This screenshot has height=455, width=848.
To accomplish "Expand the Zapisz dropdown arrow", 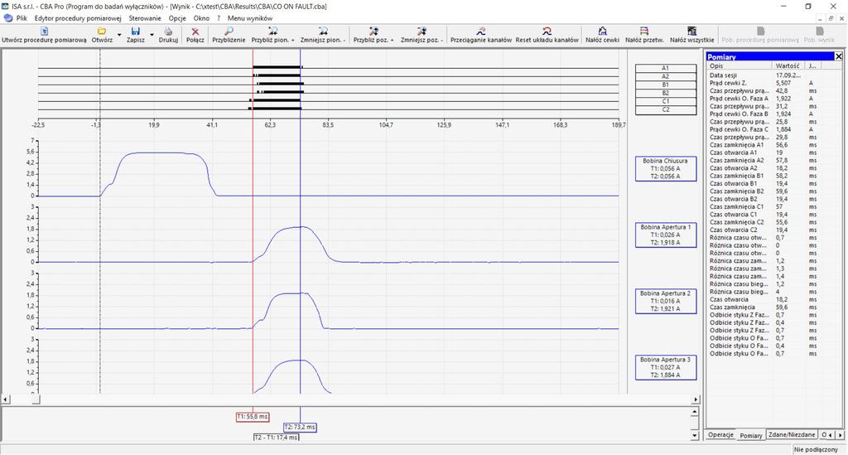I will (152, 35).
